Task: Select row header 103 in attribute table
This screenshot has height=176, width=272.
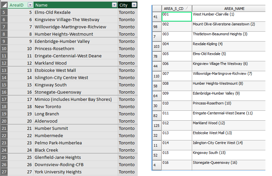Action: coord(157,46)
